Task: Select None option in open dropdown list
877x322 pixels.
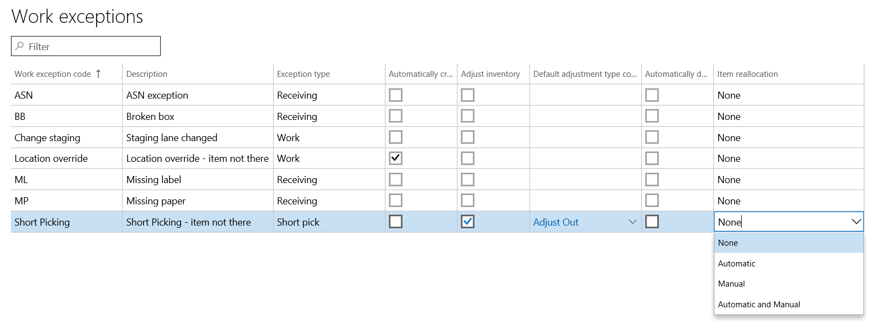Action: tap(728, 243)
